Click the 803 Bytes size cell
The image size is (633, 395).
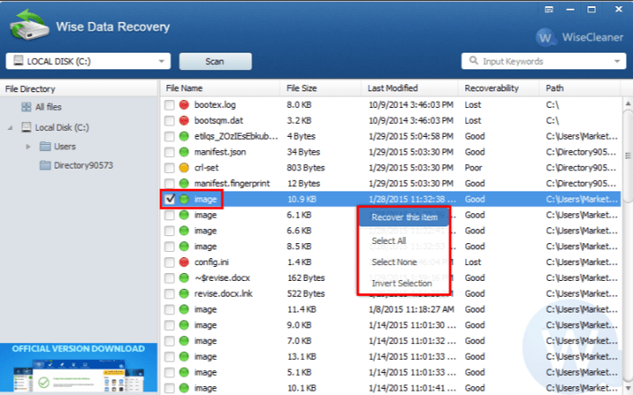306,168
